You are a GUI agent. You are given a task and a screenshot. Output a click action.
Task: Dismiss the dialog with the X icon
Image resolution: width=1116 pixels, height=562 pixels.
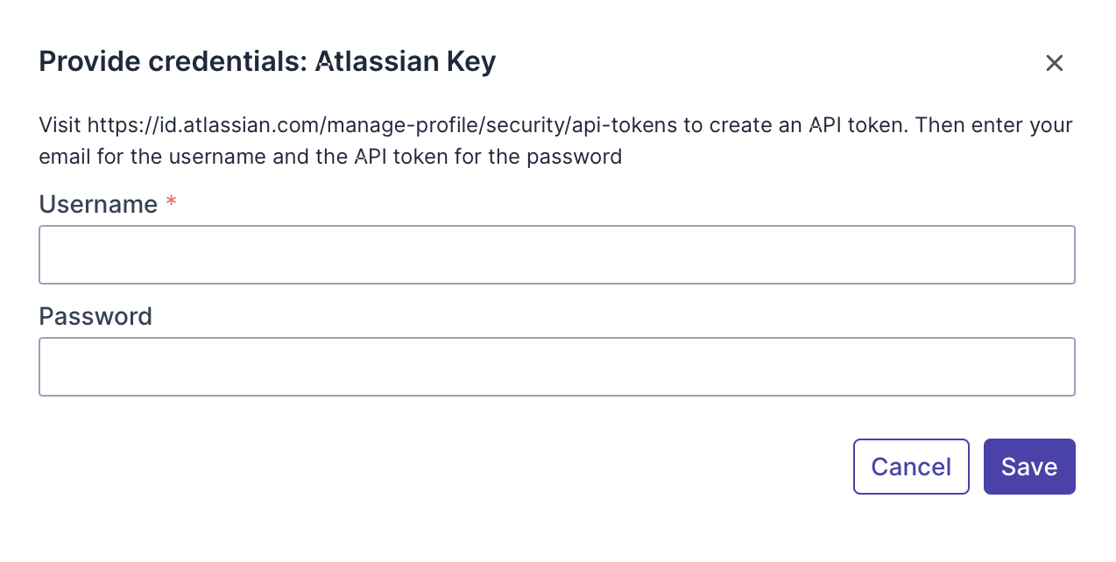click(1054, 63)
